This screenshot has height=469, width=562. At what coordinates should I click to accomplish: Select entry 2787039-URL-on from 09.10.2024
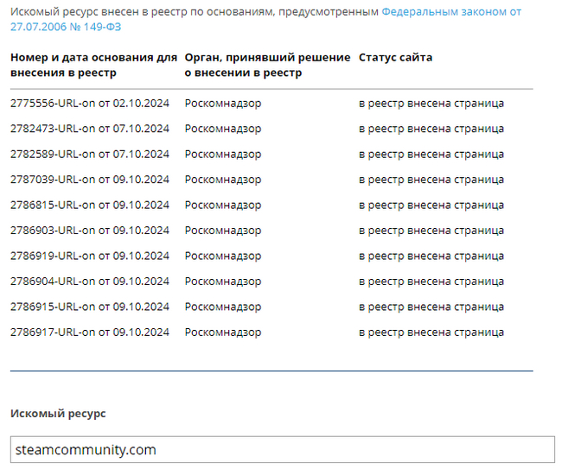click(x=90, y=180)
